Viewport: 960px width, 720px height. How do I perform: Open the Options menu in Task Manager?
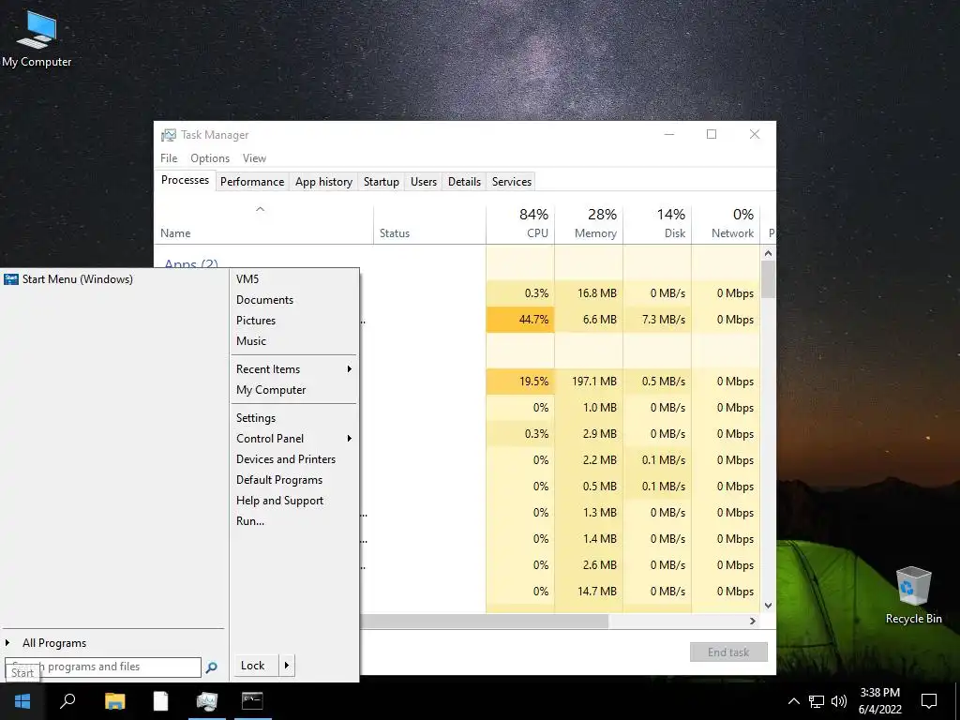pyautogui.click(x=210, y=157)
